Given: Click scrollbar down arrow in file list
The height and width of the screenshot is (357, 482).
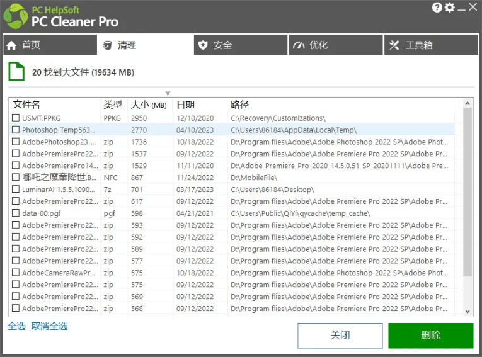Looking at the screenshot, I should (468, 311).
